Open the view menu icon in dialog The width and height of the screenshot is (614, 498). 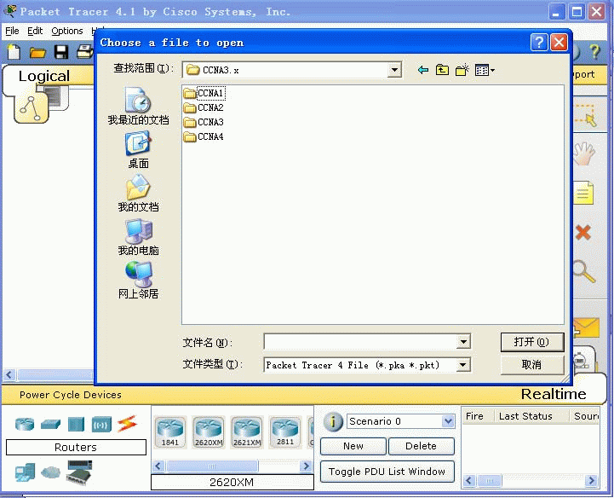[x=485, y=70]
